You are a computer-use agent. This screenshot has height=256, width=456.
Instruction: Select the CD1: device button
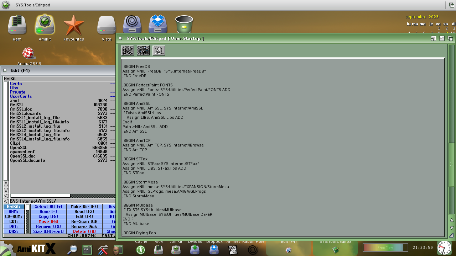(x=14, y=222)
